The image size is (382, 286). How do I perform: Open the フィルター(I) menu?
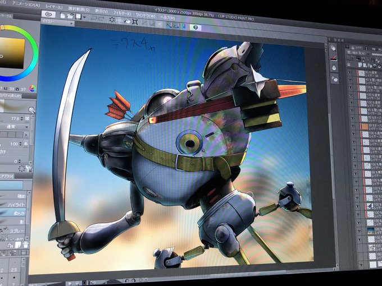122,13
